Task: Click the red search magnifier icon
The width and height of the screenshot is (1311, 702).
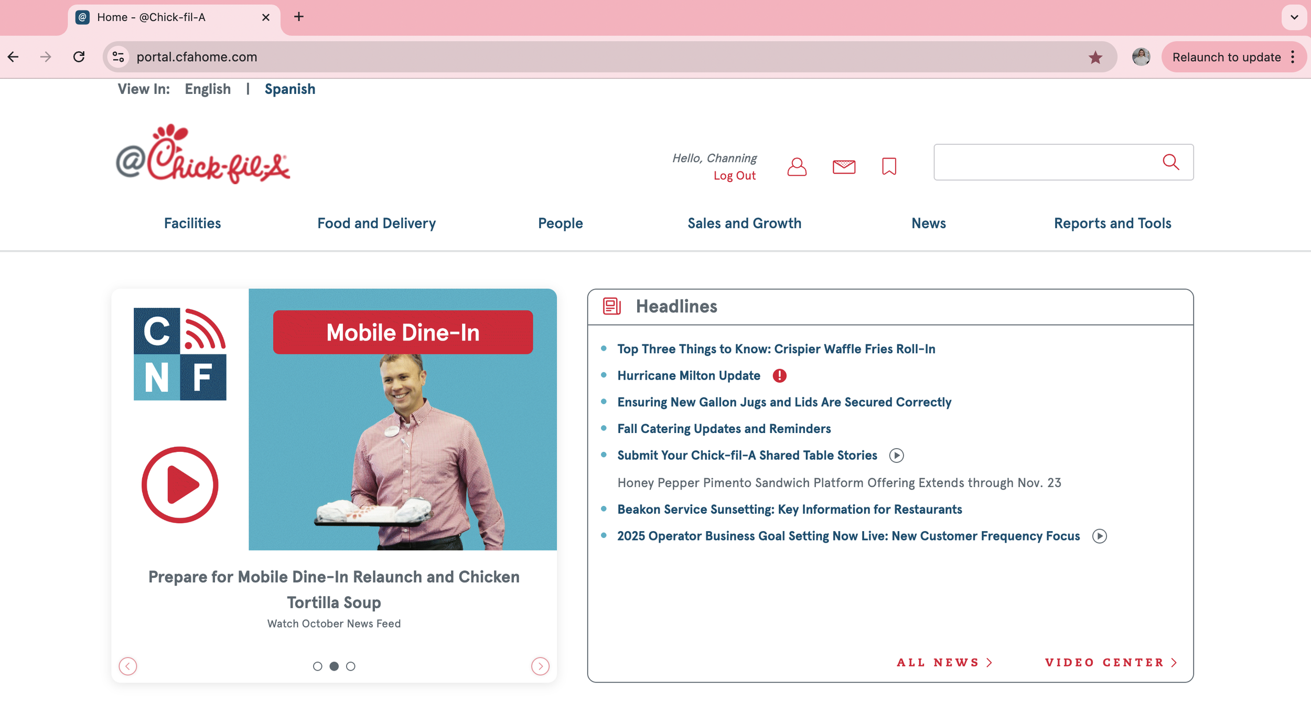Action: (x=1170, y=162)
